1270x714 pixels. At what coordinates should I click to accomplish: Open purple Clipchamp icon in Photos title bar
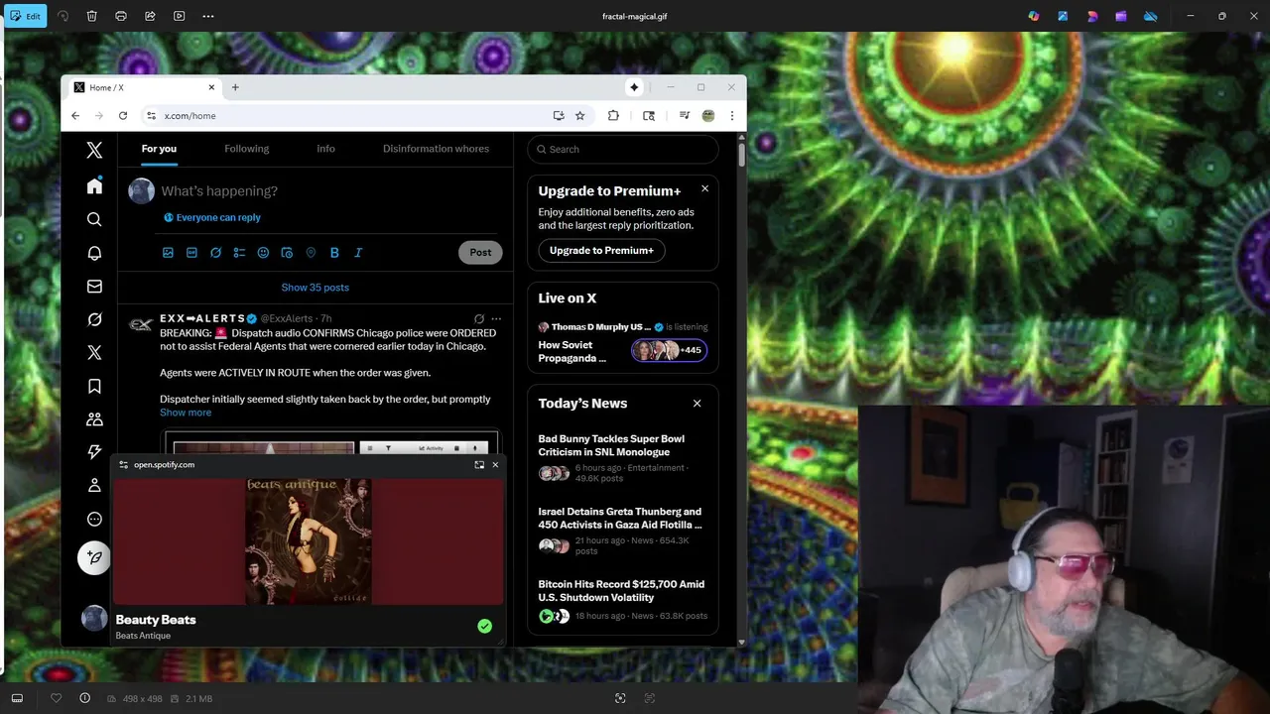1121,16
